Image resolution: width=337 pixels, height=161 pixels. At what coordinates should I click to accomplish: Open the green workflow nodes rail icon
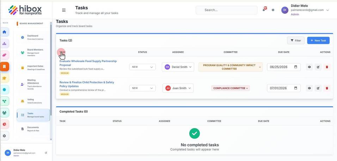5,101
